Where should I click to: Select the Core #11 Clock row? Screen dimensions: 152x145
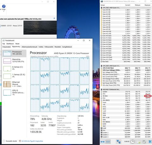[x=125, y=59]
